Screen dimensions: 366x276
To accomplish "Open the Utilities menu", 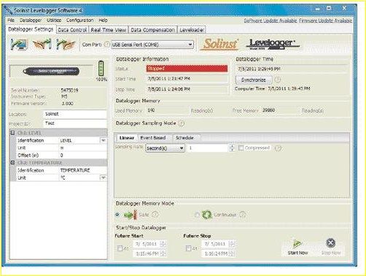I will coord(54,20).
